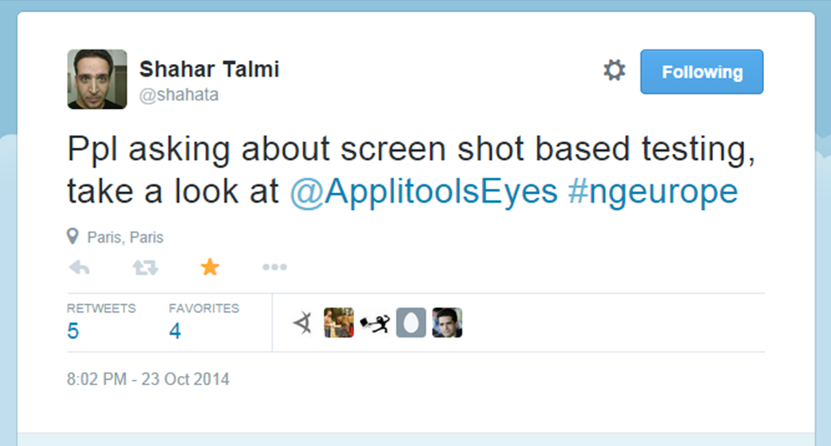
Task: Toggle the blue Following button
Action: (x=702, y=72)
